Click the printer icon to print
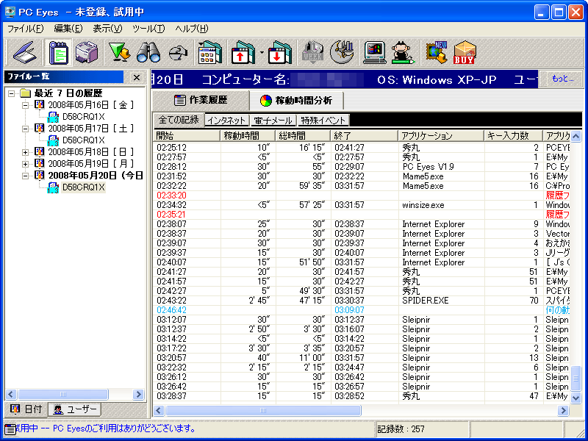588x441 pixels. pos(86,52)
